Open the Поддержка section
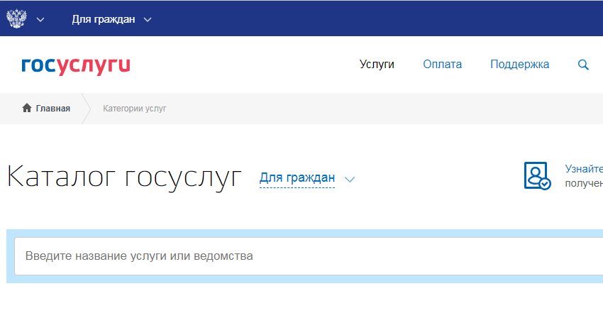The image size is (603, 318). (519, 65)
